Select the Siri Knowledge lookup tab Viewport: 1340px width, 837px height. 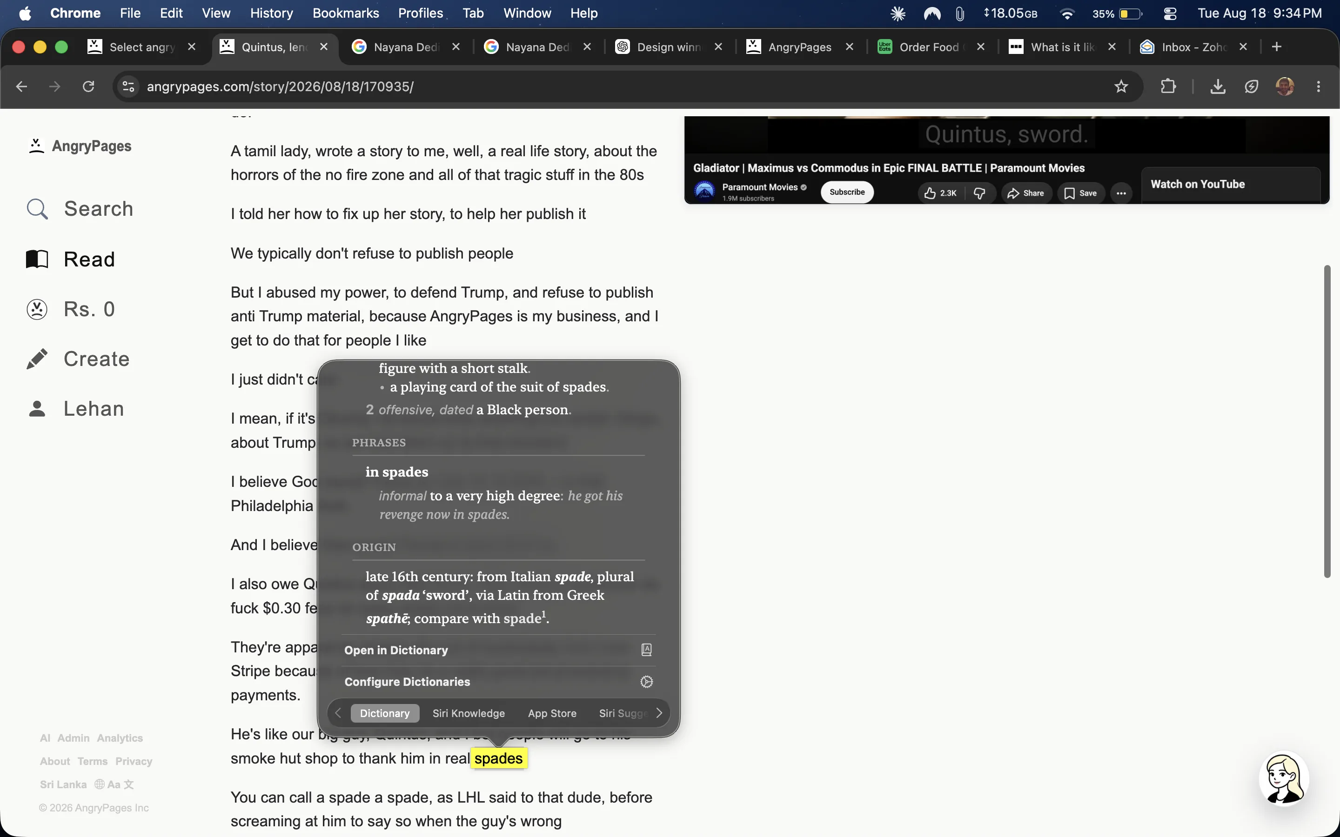coord(469,713)
